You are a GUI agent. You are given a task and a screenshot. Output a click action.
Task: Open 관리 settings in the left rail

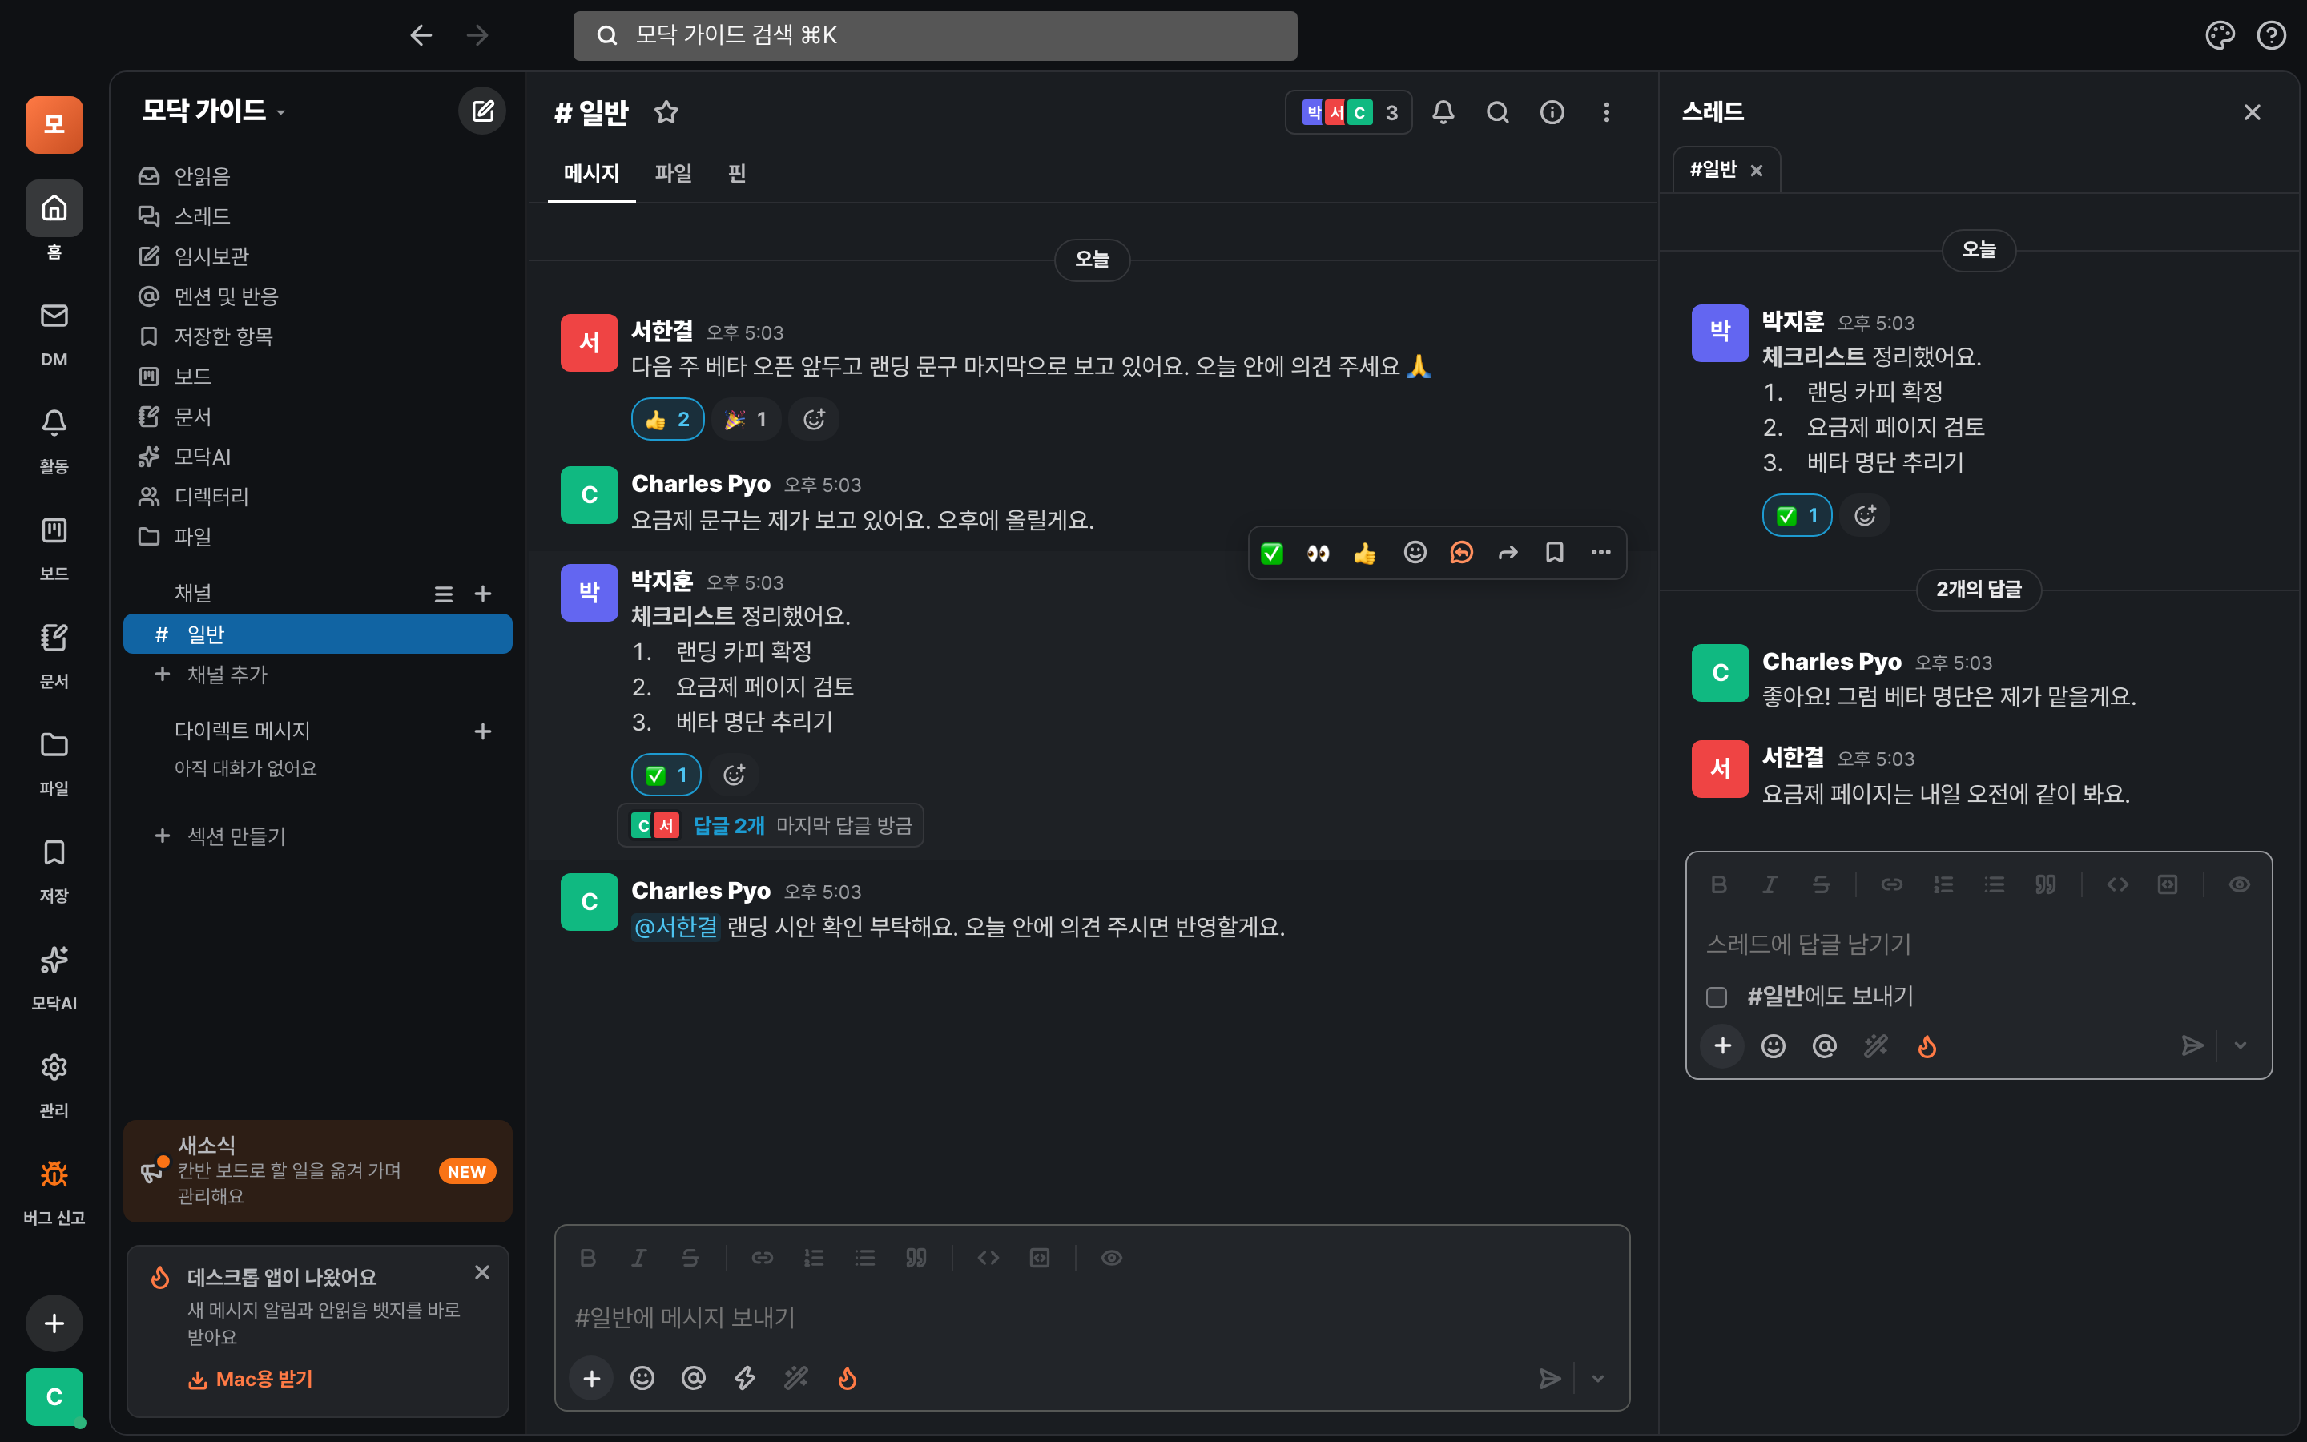54,1085
